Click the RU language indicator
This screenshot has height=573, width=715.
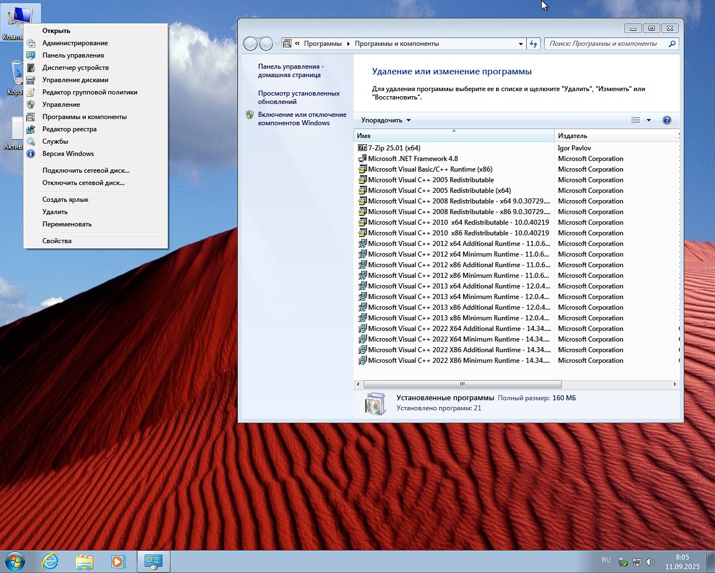tap(606, 560)
